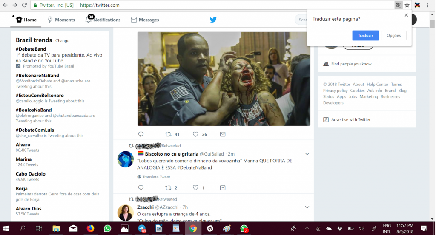Click the Twitter bird logo
This screenshot has width=436, height=235.
[213, 20]
